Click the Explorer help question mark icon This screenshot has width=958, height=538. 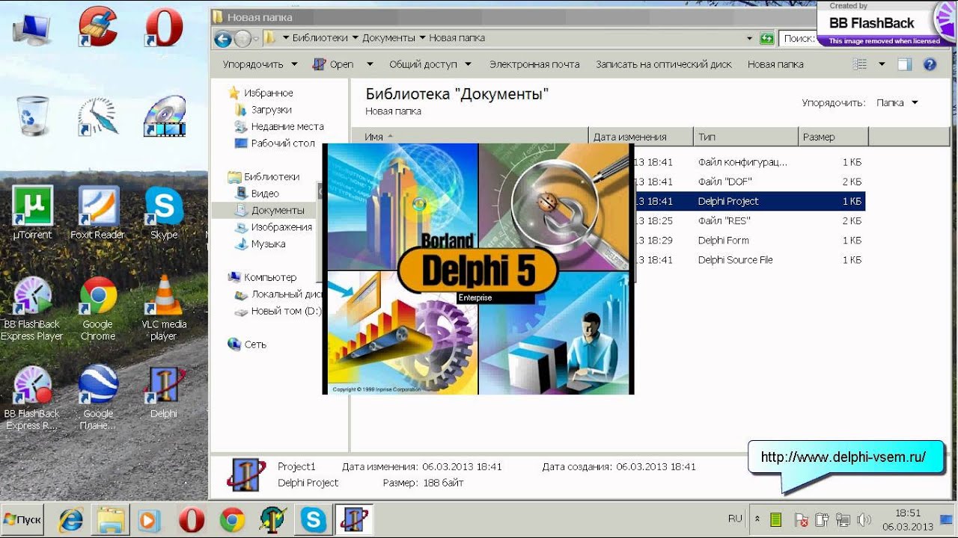[930, 64]
